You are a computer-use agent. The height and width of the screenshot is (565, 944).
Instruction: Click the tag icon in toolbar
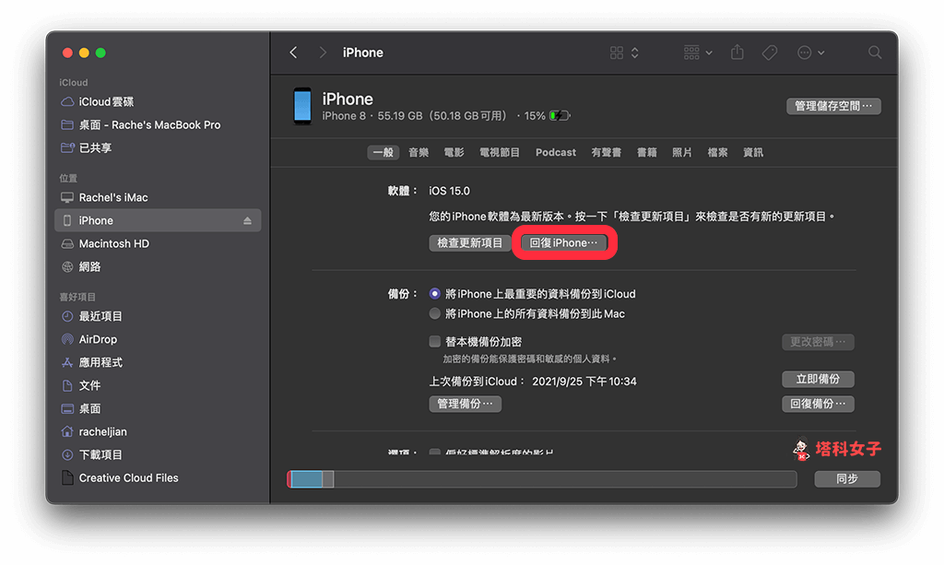click(770, 53)
